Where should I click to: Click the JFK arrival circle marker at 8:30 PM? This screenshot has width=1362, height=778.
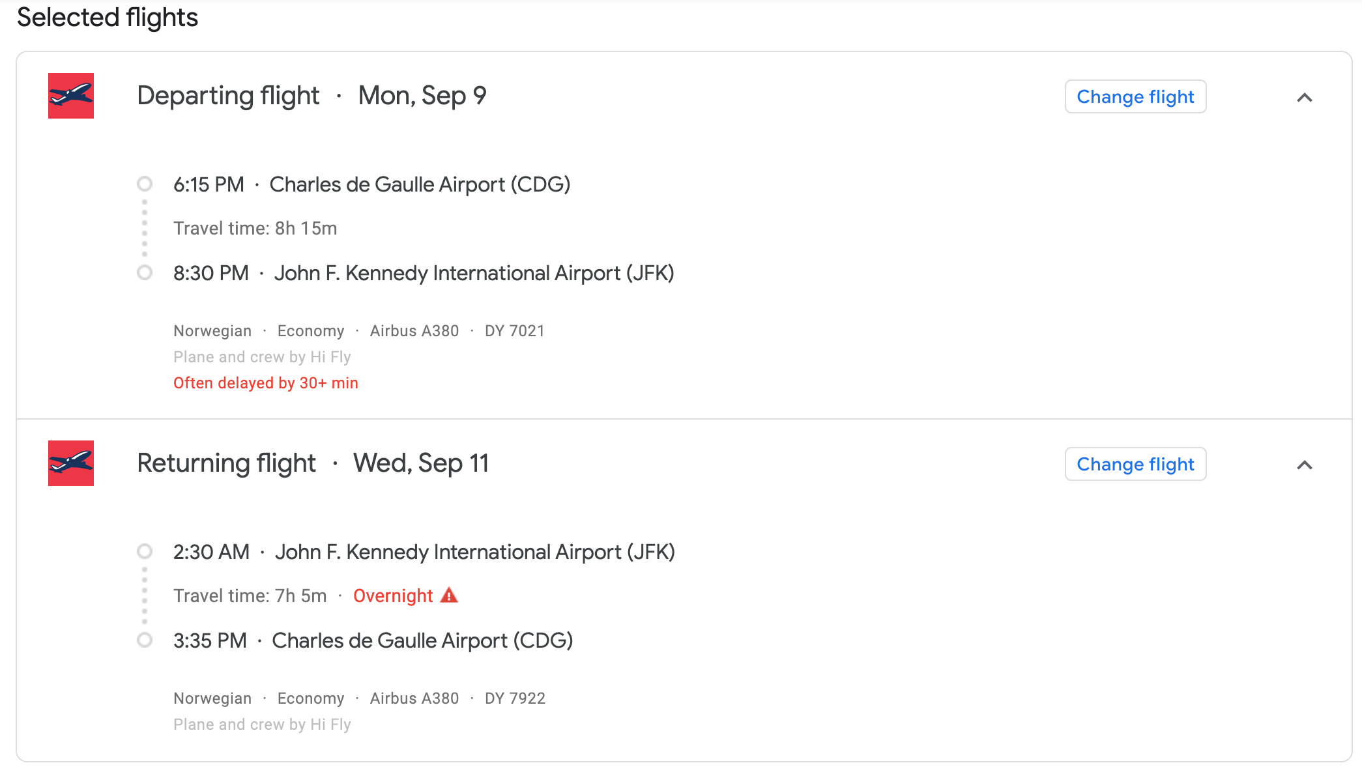coord(145,272)
